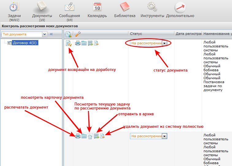Send the second row document to archive

point(96,136)
